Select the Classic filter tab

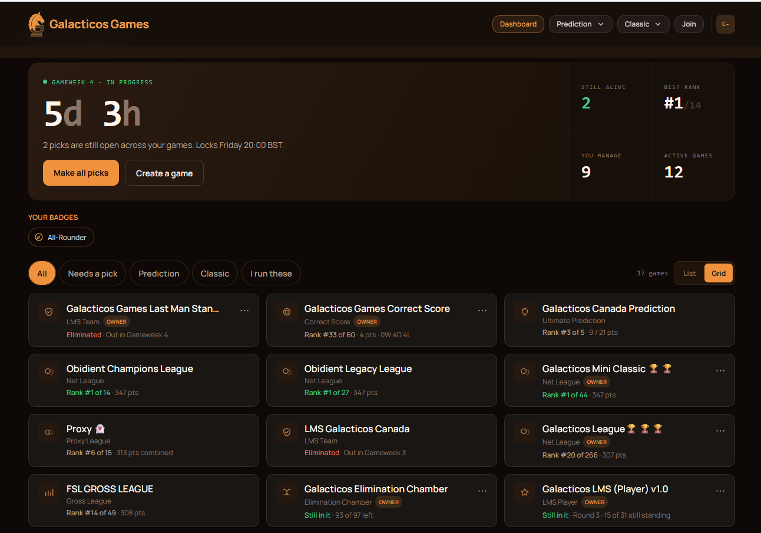click(215, 274)
